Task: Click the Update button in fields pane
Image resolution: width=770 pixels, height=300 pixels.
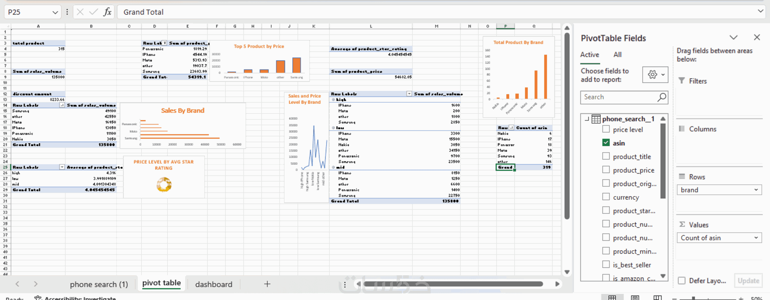Action: pos(748,281)
